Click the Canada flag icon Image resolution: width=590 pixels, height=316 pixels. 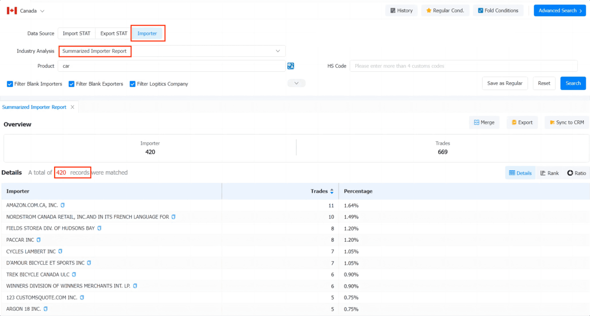12,10
